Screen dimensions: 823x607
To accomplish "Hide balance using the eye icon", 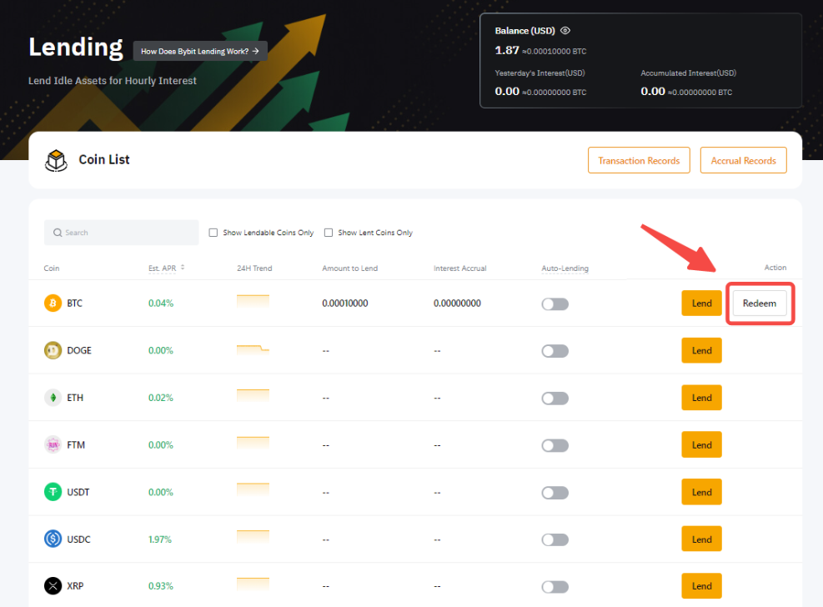I will coord(565,31).
